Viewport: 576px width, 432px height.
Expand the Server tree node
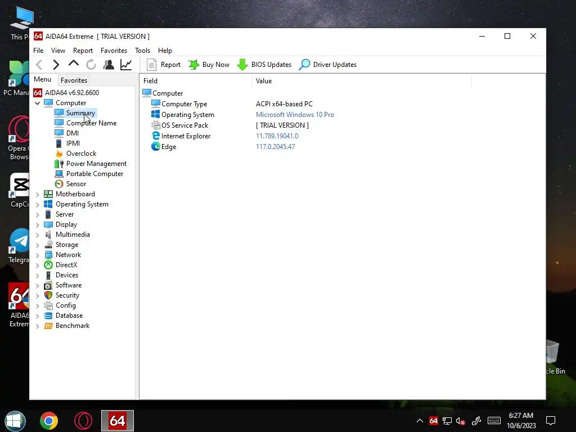[x=38, y=214]
